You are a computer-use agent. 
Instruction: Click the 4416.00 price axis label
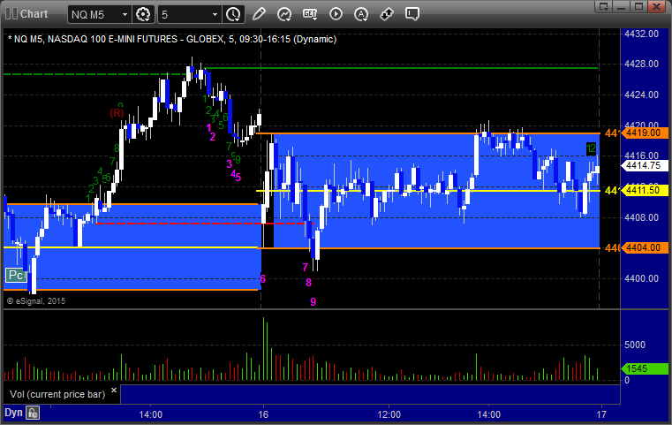(x=642, y=156)
